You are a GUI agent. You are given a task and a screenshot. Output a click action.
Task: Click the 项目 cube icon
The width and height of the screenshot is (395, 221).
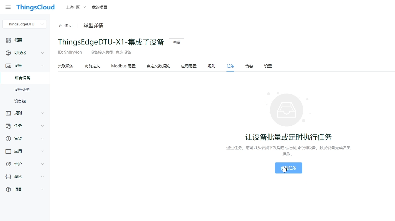pos(8,189)
